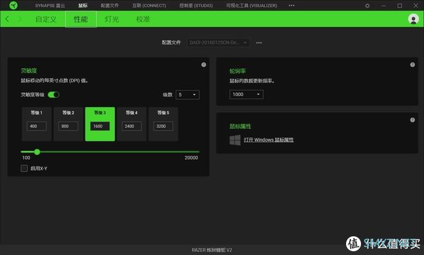Click the 2400 DPI input field

click(x=132, y=127)
